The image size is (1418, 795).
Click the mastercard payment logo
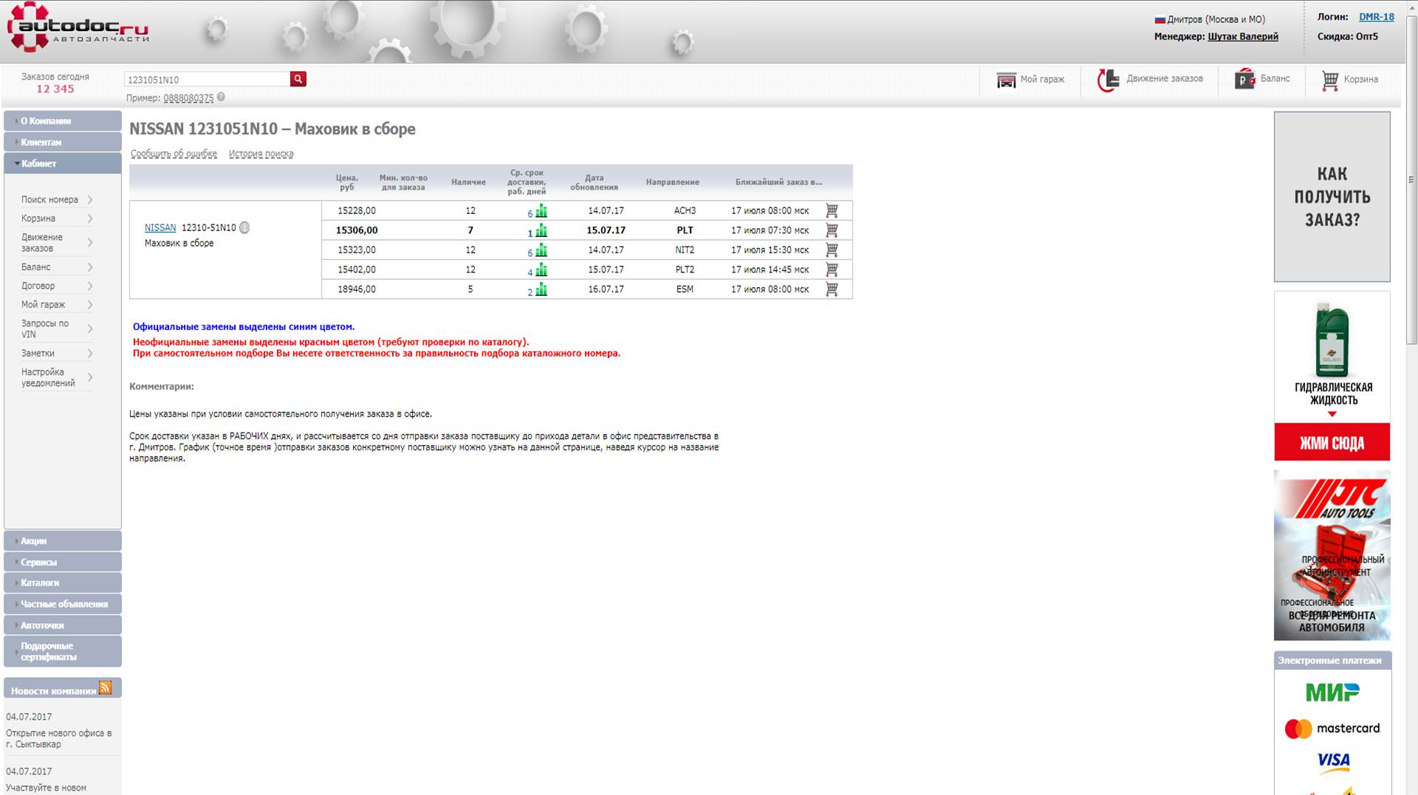pyautogui.click(x=1332, y=729)
